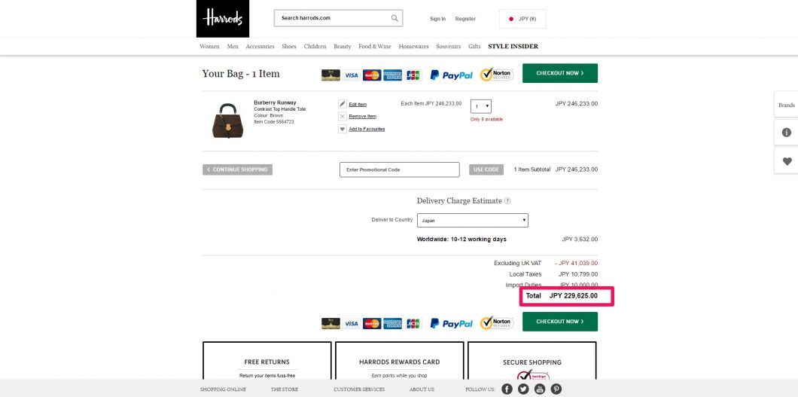Open the Harrods YouTube icon

[x=540, y=389]
